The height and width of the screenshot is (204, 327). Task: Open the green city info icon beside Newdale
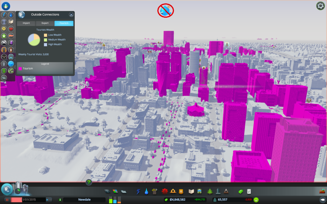pyautogui.click(x=60, y=200)
